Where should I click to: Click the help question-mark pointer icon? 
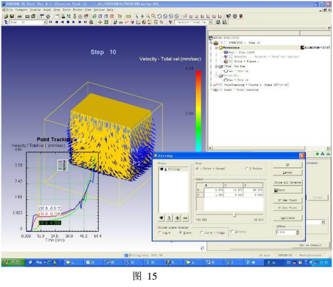[229, 16]
